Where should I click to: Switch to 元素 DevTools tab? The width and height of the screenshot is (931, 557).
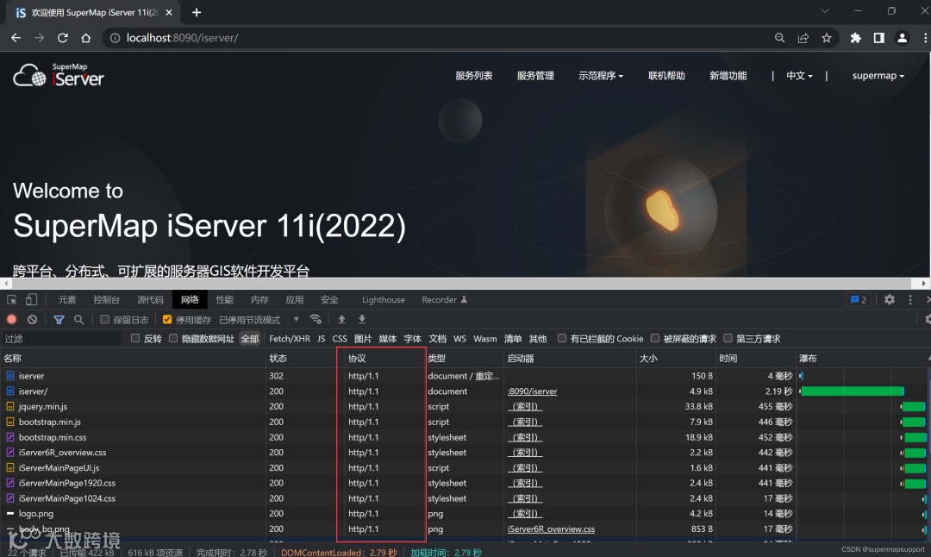click(x=67, y=300)
